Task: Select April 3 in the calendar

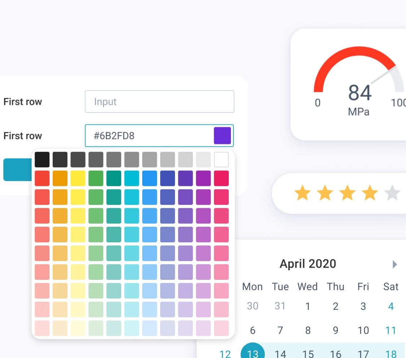Action: tap(363, 306)
